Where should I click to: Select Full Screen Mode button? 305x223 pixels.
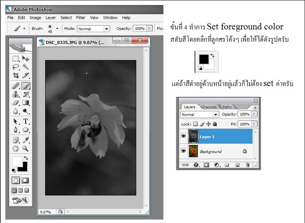27,190
